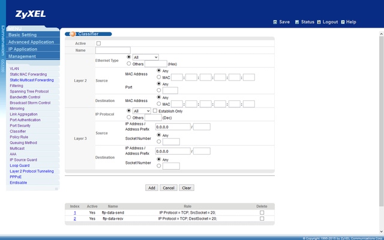Image resolution: width=384 pixels, height=240 pixels.
Task: Open the Ethernet Type All dropdown
Action: [145, 58]
